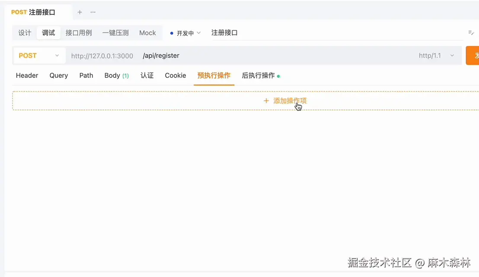Open the POST method dropdown

click(39, 56)
